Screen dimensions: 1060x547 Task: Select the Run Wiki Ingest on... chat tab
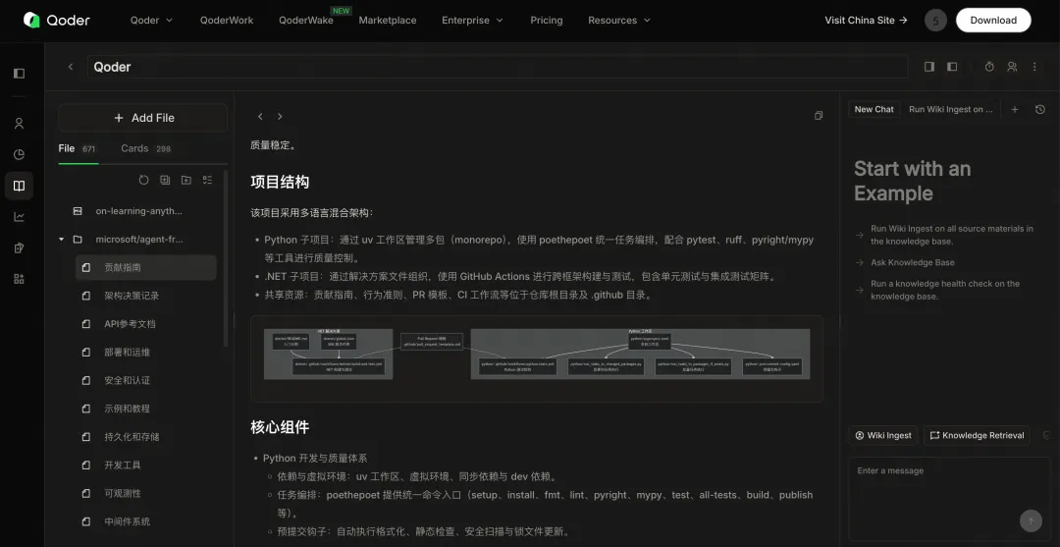[950, 109]
